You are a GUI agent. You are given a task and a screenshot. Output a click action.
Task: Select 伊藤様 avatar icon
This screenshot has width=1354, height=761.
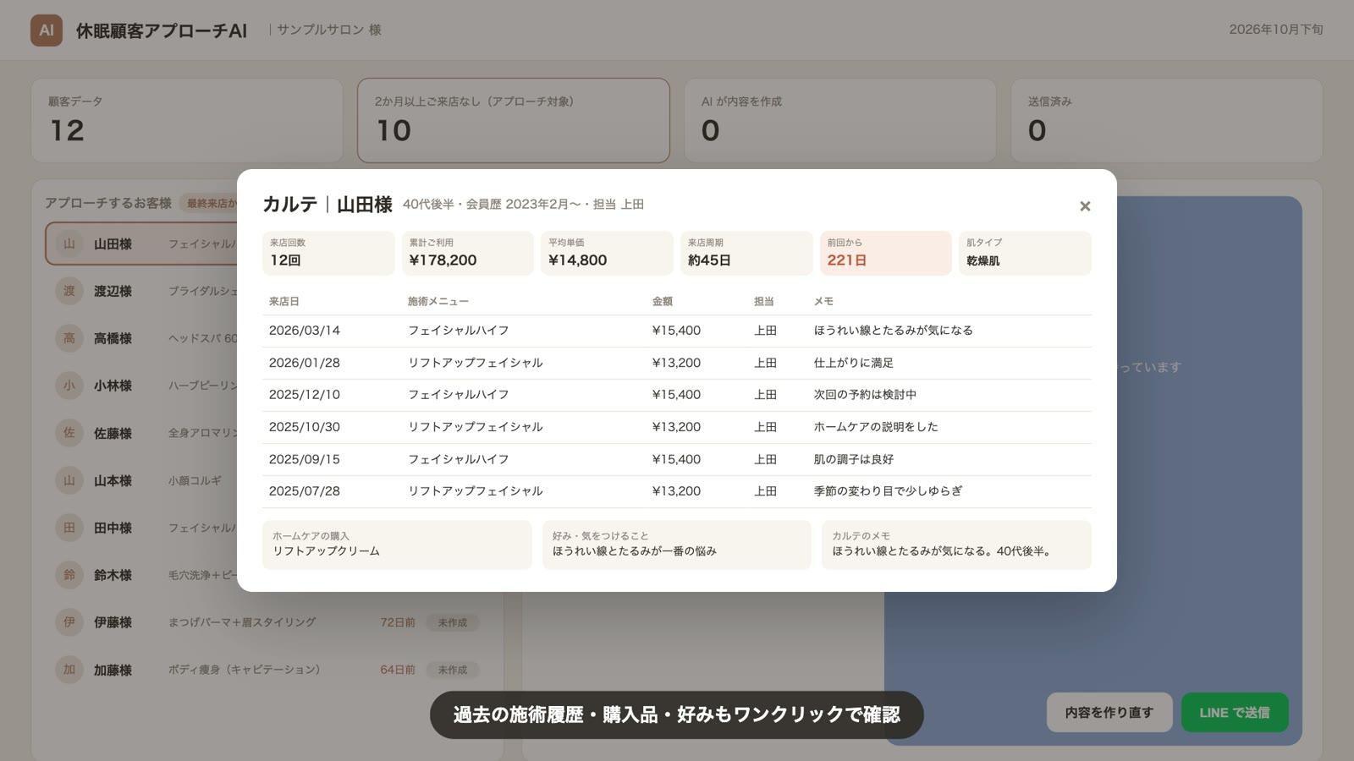coord(69,622)
